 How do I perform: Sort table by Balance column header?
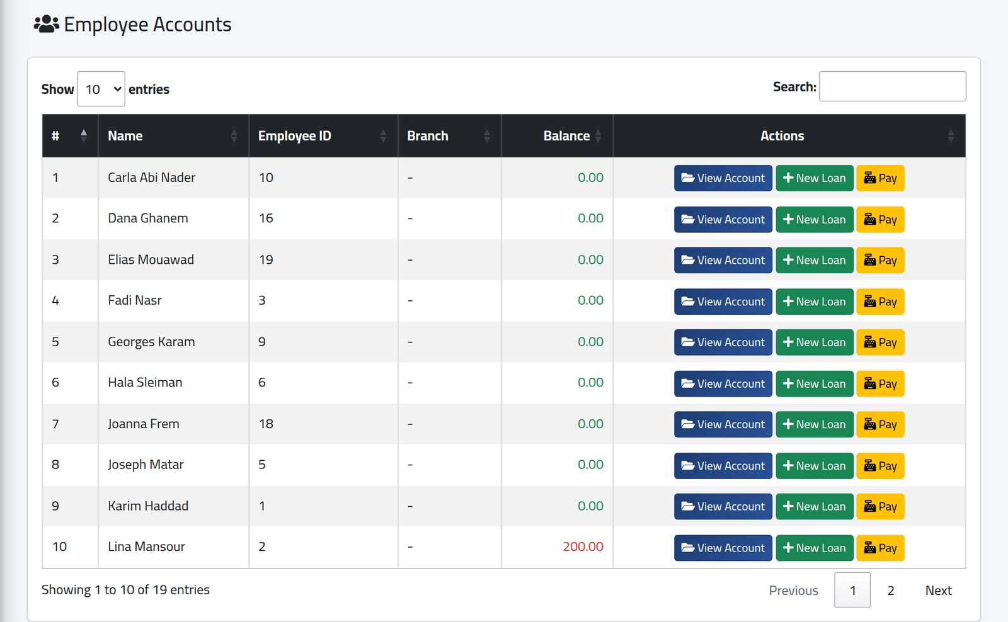click(x=557, y=135)
